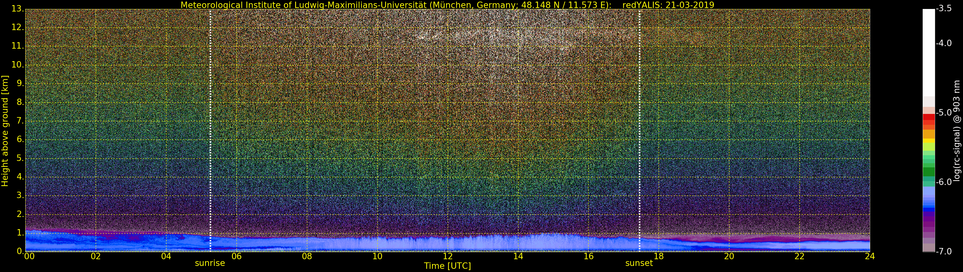Click the '0.' height axis tick label

(x=20, y=251)
